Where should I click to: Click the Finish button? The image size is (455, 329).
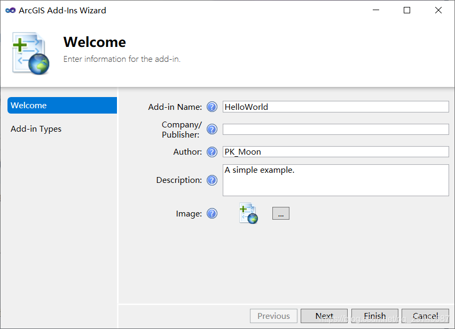pos(374,316)
